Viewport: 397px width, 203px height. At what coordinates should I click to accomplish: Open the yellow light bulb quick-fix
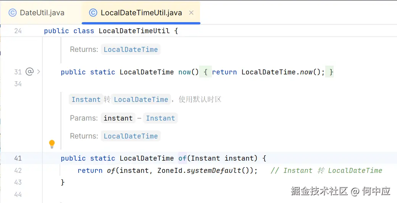[52, 144]
